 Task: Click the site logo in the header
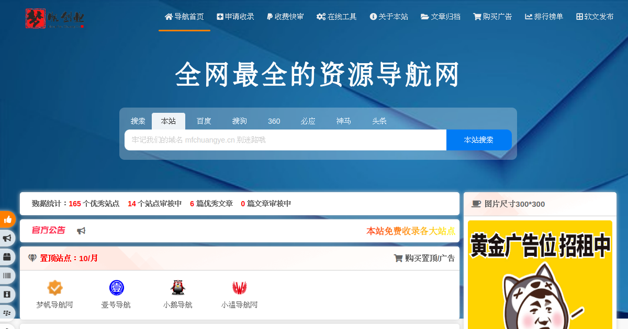pyautogui.click(x=54, y=18)
